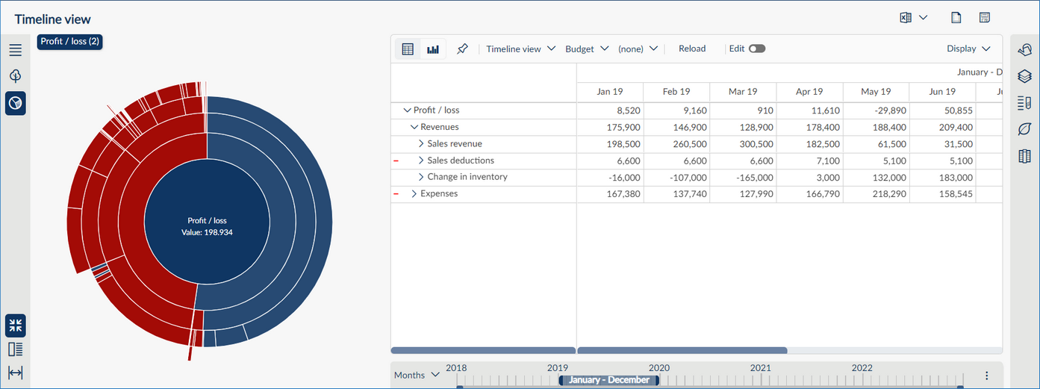
Task: Open the Budget dropdown
Action: pyautogui.click(x=587, y=49)
